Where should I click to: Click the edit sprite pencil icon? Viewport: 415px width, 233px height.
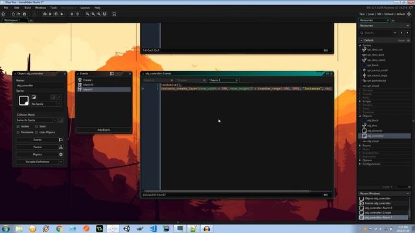point(59,97)
